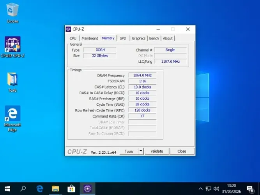Click the tRFC value 128 clocks
This screenshot has width=260, height=195.
pos(142,110)
